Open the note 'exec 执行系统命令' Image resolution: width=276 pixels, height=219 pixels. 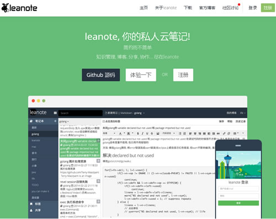pos(79,209)
